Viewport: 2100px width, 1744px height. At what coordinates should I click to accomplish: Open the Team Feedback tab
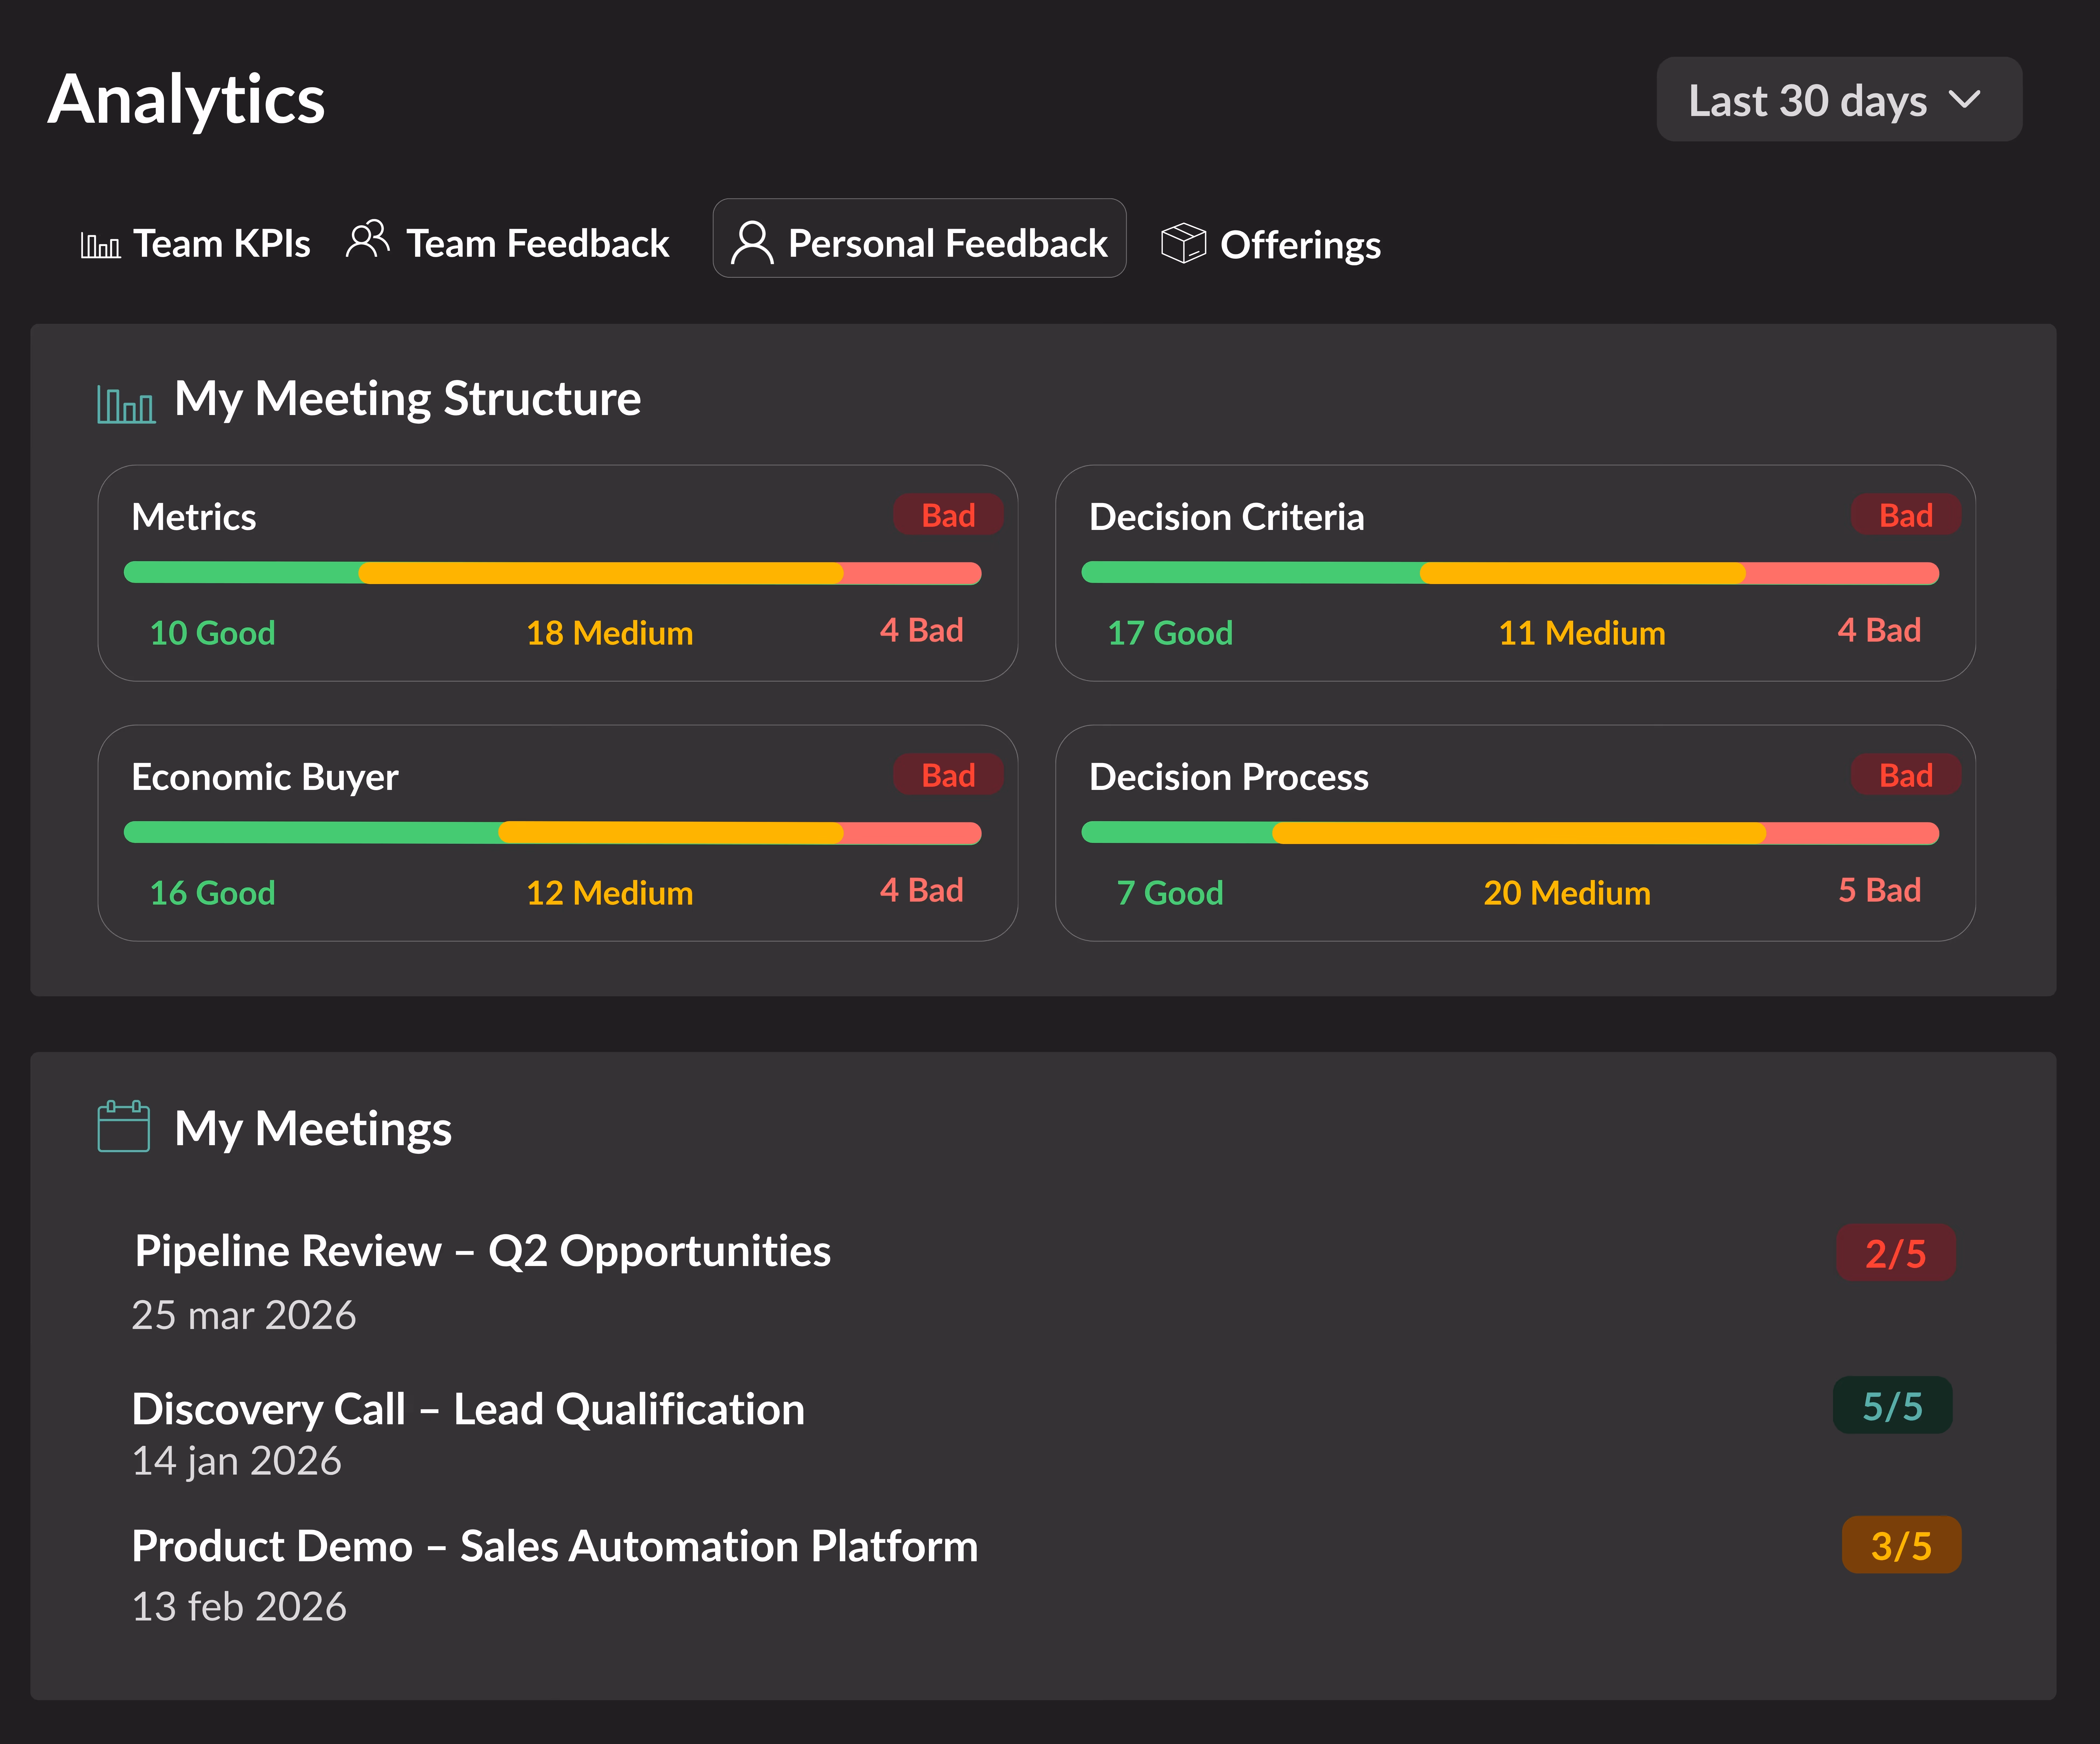pyautogui.click(x=537, y=244)
